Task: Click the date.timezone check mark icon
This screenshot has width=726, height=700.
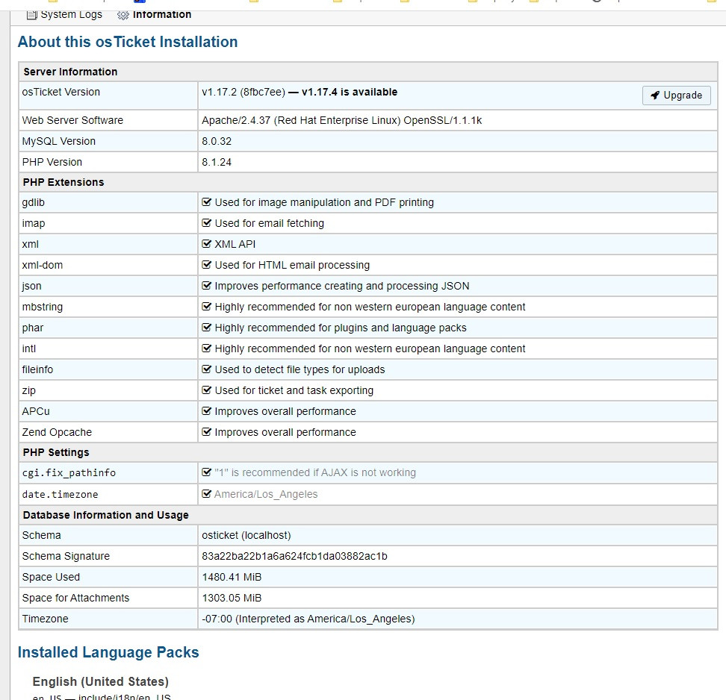Action: [206, 494]
